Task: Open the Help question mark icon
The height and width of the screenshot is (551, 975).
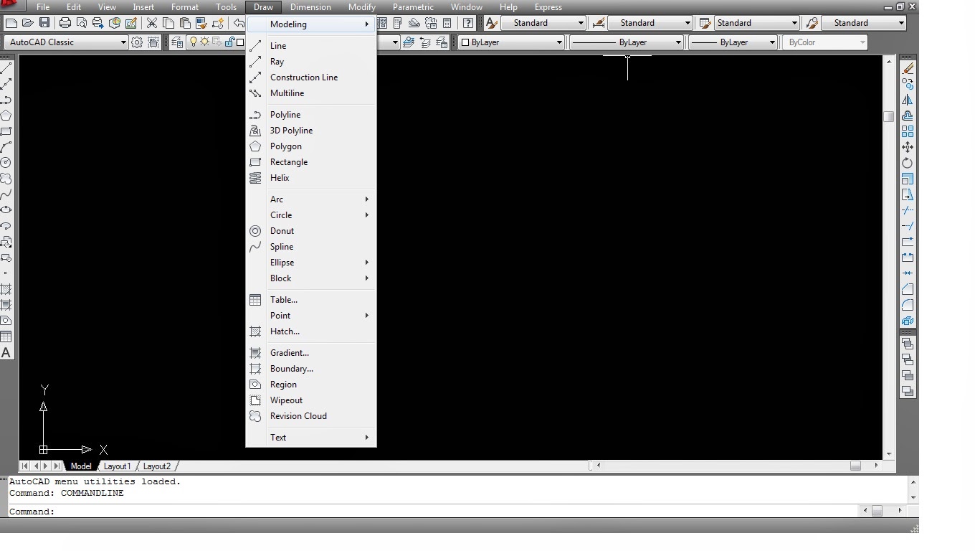Action: click(468, 23)
